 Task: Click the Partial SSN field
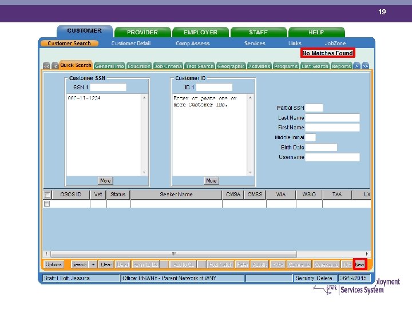point(314,108)
